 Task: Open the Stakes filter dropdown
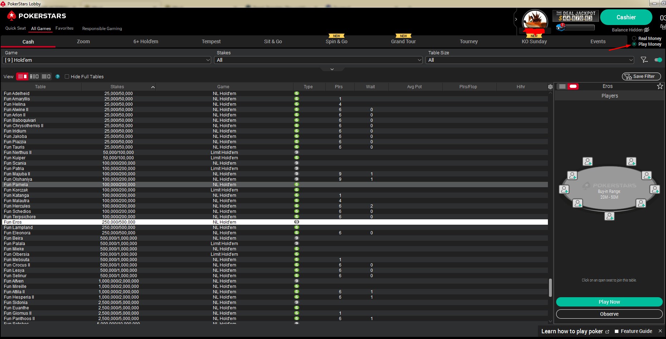click(319, 60)
